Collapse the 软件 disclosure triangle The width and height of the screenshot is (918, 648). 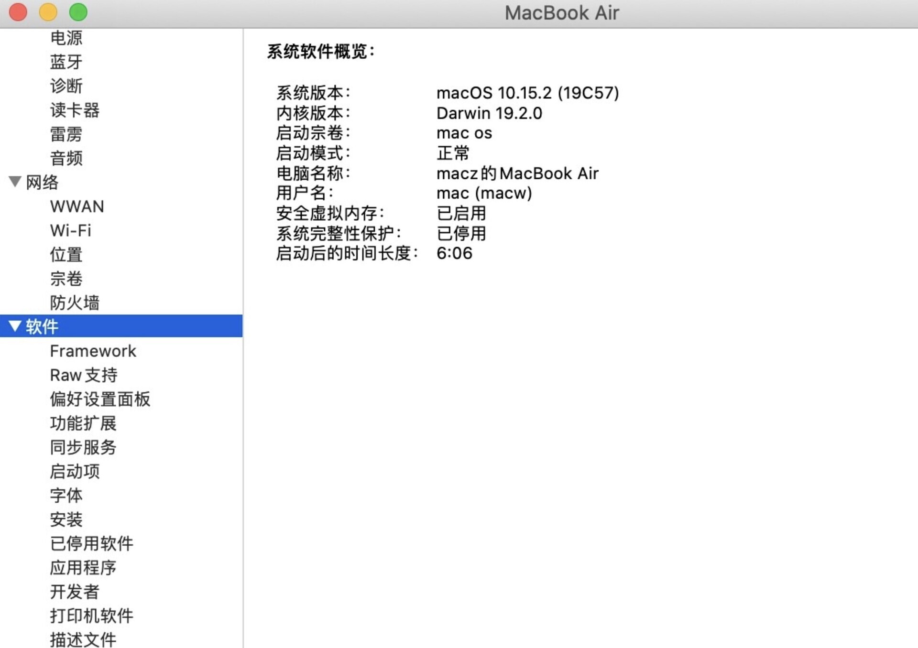click(x=15, y=326)
